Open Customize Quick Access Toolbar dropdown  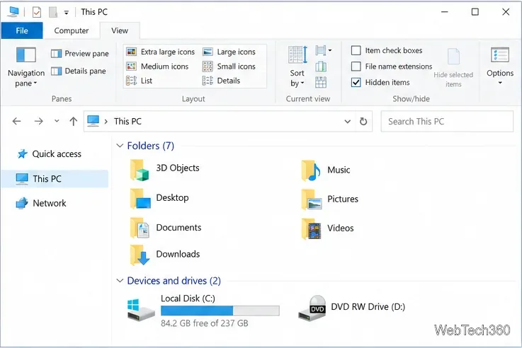[x=67, y=13]
